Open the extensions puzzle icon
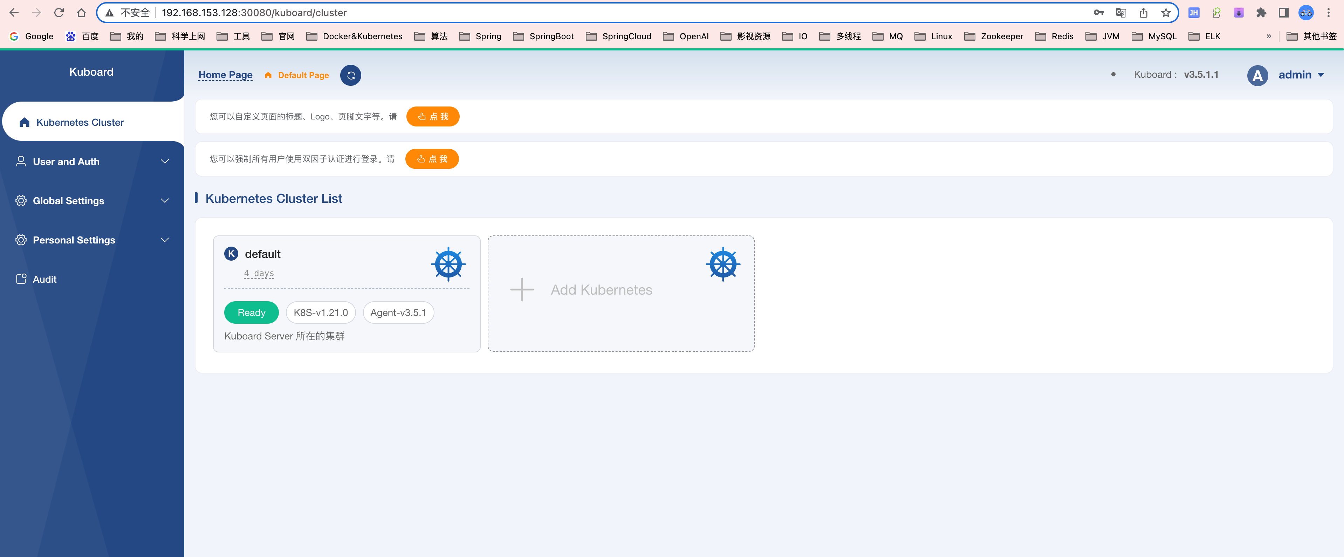Screen dimensions: 1344x557 pos(1261,13)
